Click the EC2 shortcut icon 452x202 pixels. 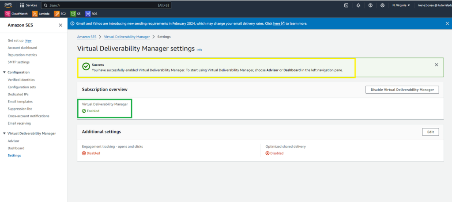tap(56, 14)
